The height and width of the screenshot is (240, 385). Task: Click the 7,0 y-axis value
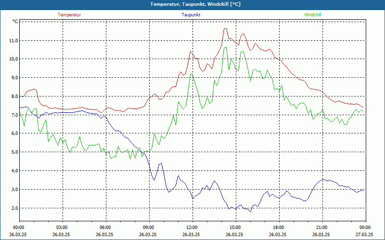pos(15,115)
